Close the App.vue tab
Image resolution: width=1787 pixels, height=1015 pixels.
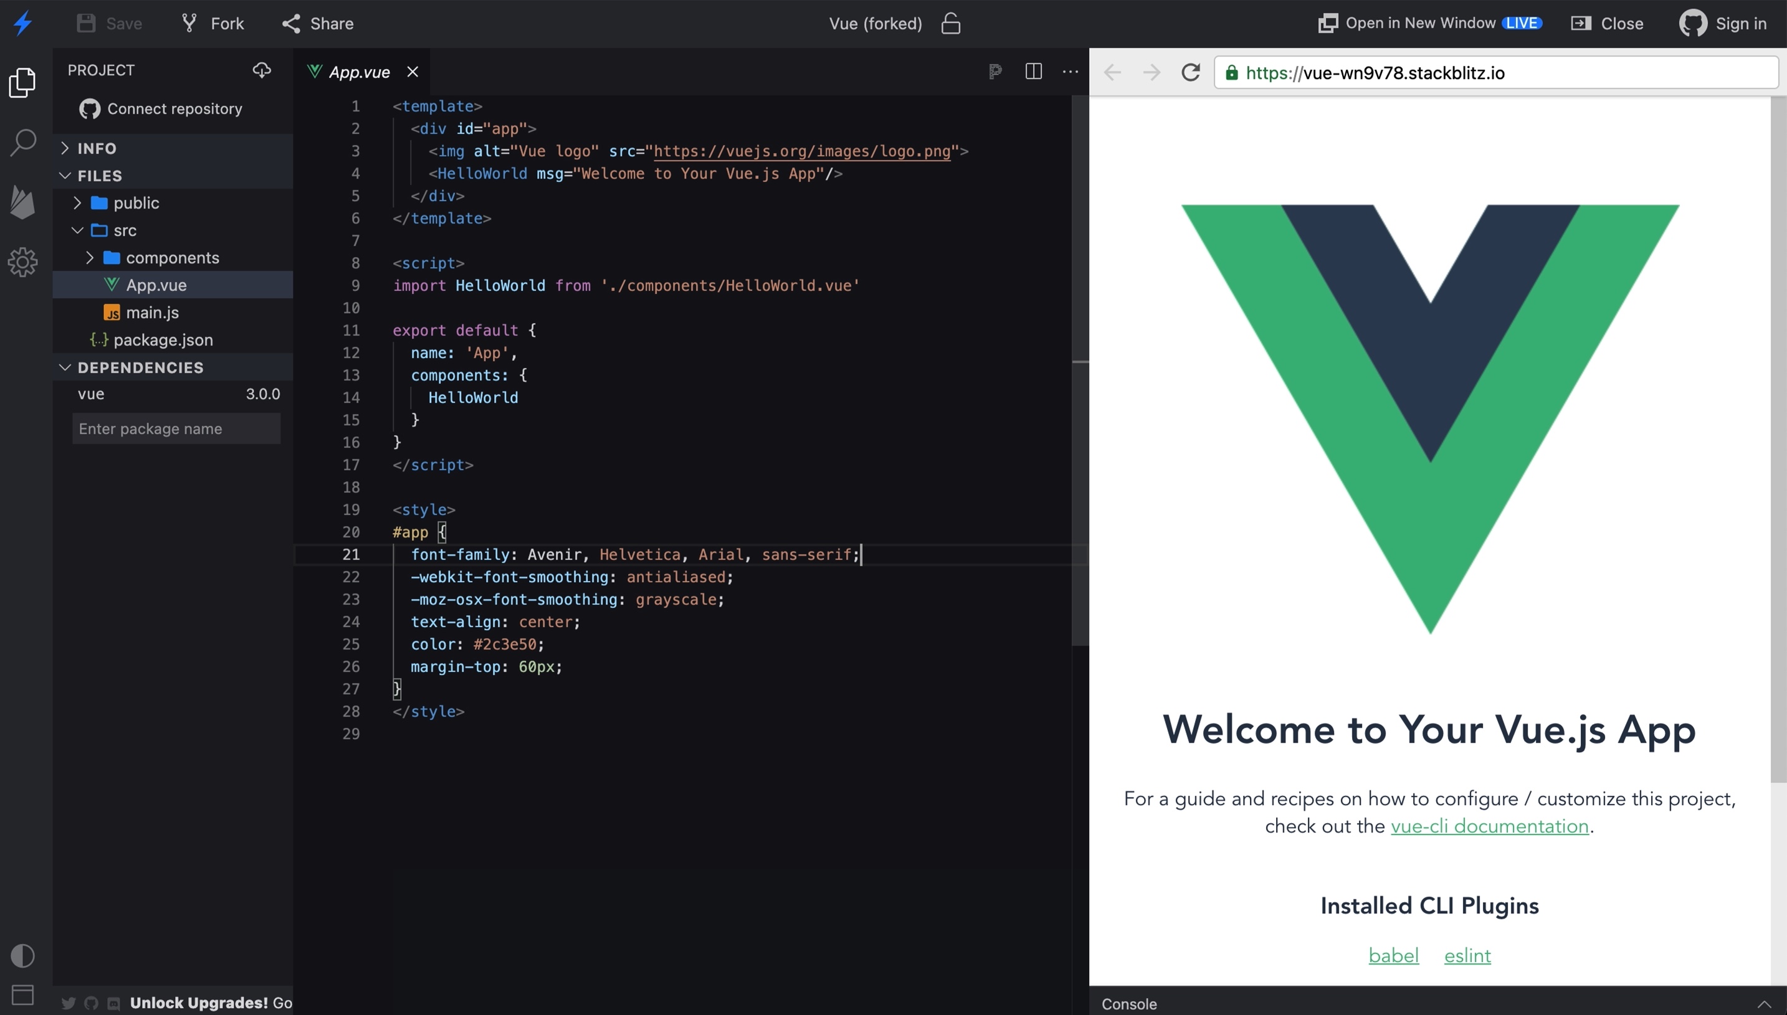click(413, 72)
